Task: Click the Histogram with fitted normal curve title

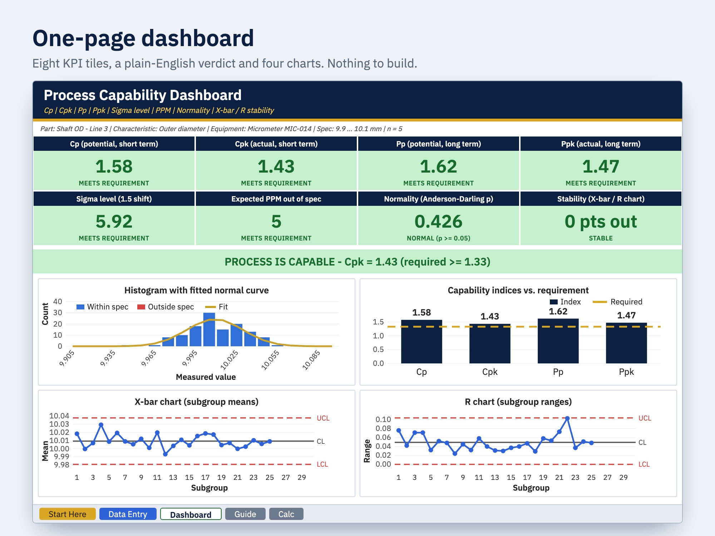Action: pyautogui.click(x=196, y=290)
